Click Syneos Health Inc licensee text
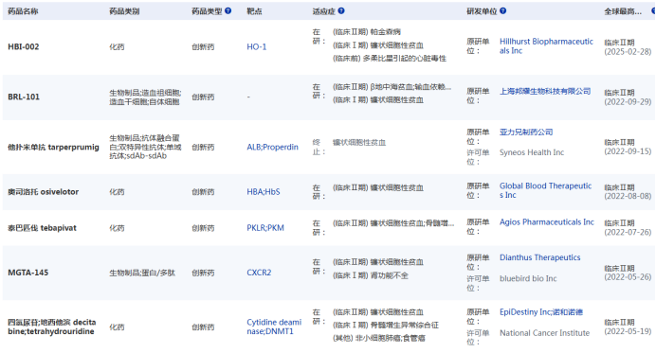The width and height of the screenshot is (656, 353). (532, 152)
